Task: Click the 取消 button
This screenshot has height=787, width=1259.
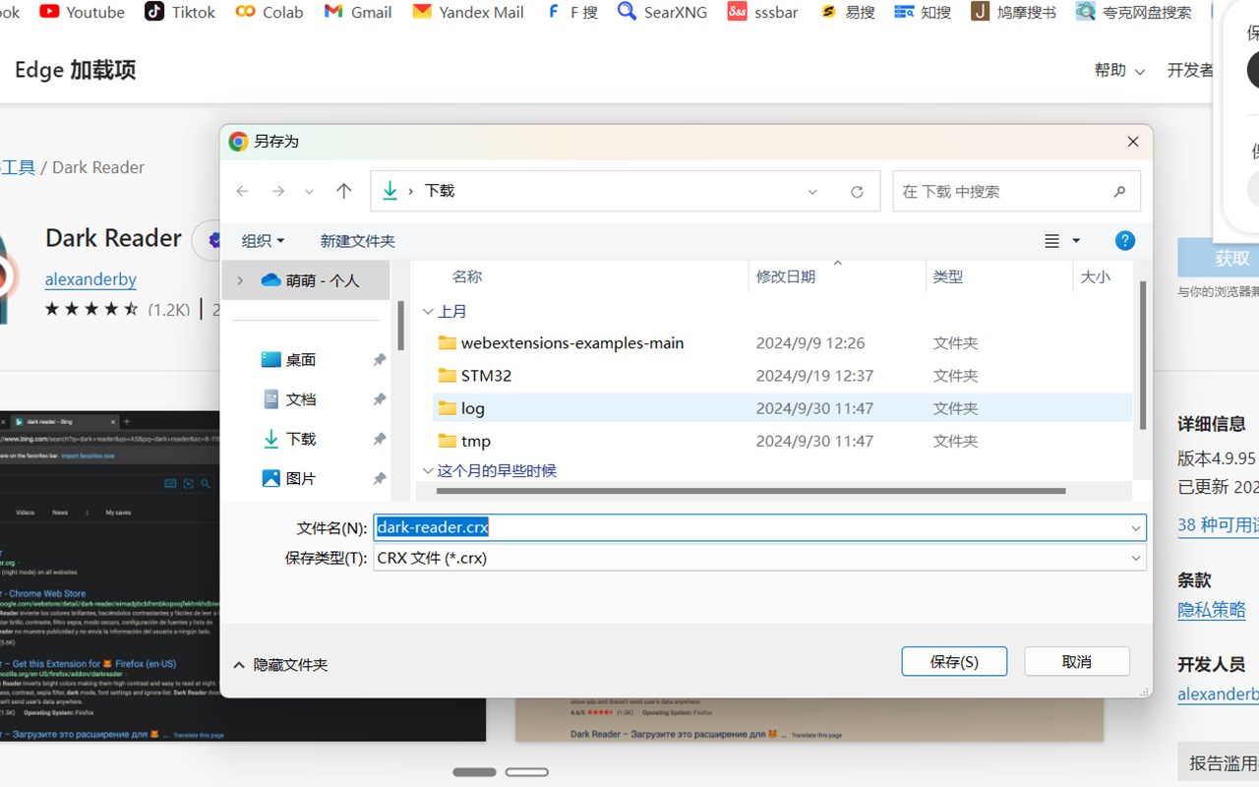Action: [x=1077, y=662]
